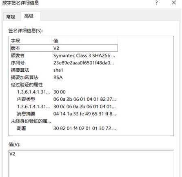The image size is (182, 177).
Task: Select the 1.3.6.1.4.1.31... row with value 30 00
Action: 64,92
